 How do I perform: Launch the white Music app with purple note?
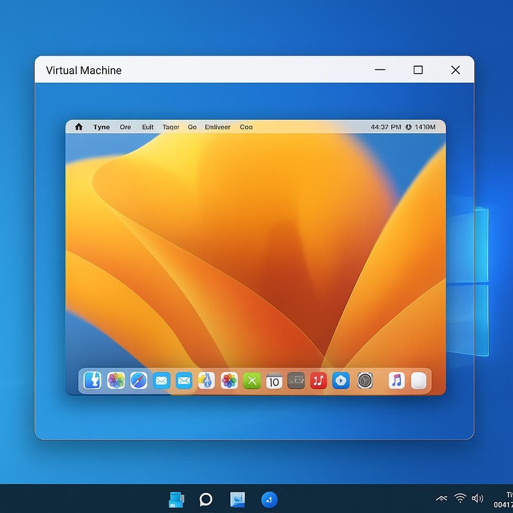pyautogui.click(x=396, y=381)
